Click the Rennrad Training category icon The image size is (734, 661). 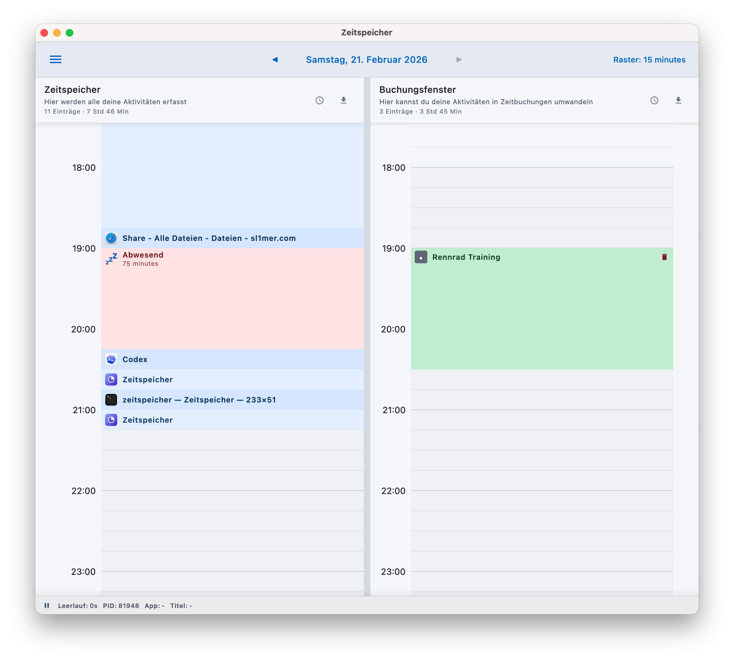(421, 257)
